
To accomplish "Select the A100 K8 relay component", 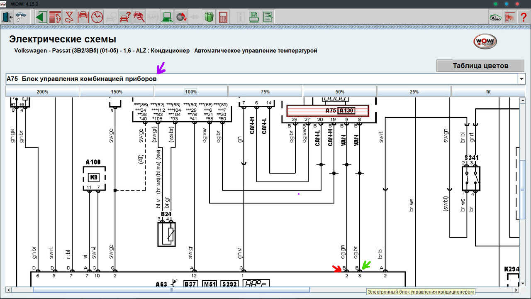I will click(x=94, y=178).
